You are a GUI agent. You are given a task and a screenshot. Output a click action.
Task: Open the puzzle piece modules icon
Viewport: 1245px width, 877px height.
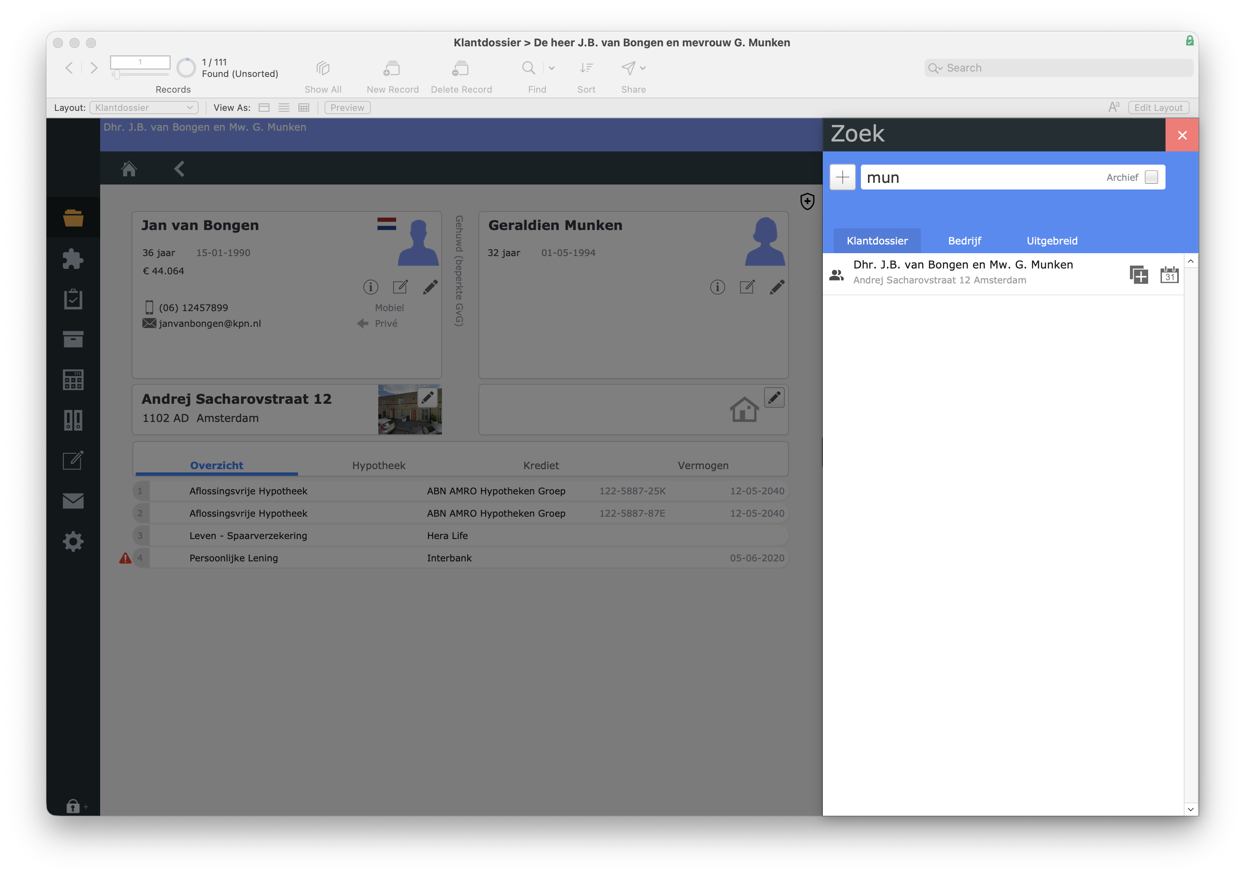pyautogui.click(x=73, y=259)
